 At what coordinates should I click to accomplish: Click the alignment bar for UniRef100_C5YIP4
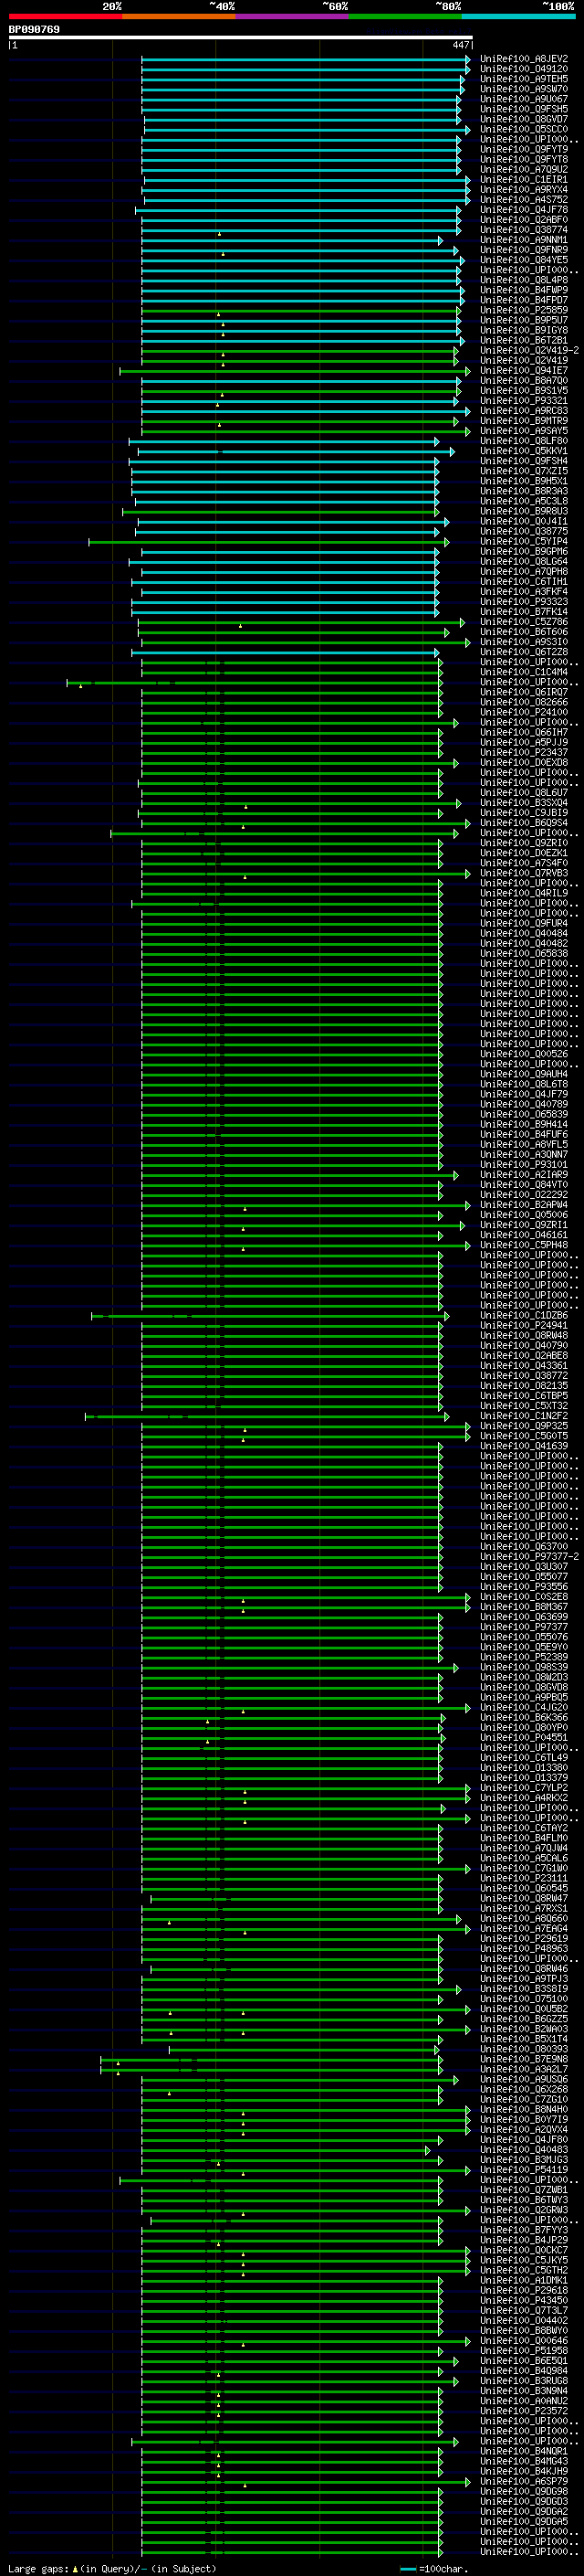click(268, 542)
